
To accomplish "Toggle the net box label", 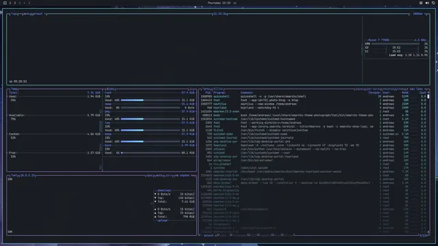I will 14,176.
